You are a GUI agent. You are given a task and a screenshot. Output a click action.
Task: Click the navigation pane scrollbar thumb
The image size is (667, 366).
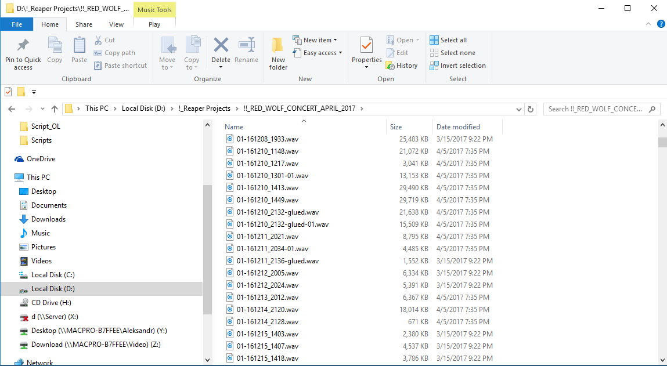(208, 249)
